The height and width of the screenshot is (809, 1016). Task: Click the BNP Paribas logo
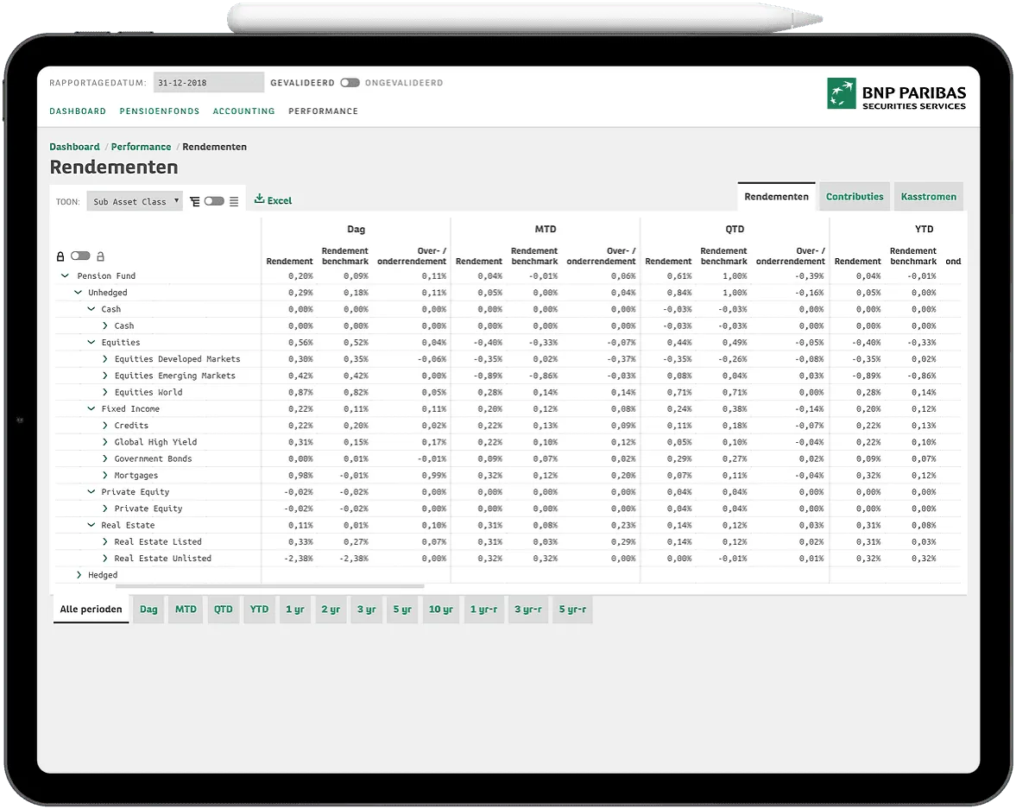[x=897, y=93]
